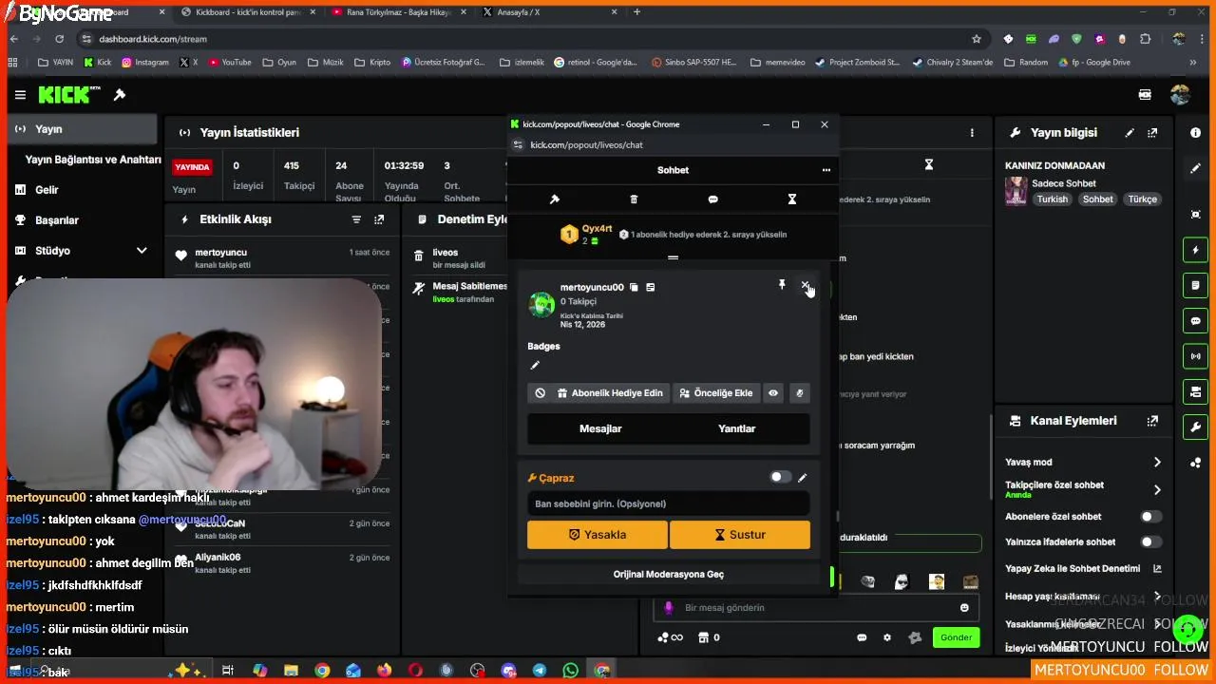Toggle Yalnızca ifadelerle sohbet switch
This screenshot has height=684, width=1216.
(1150, 541)
